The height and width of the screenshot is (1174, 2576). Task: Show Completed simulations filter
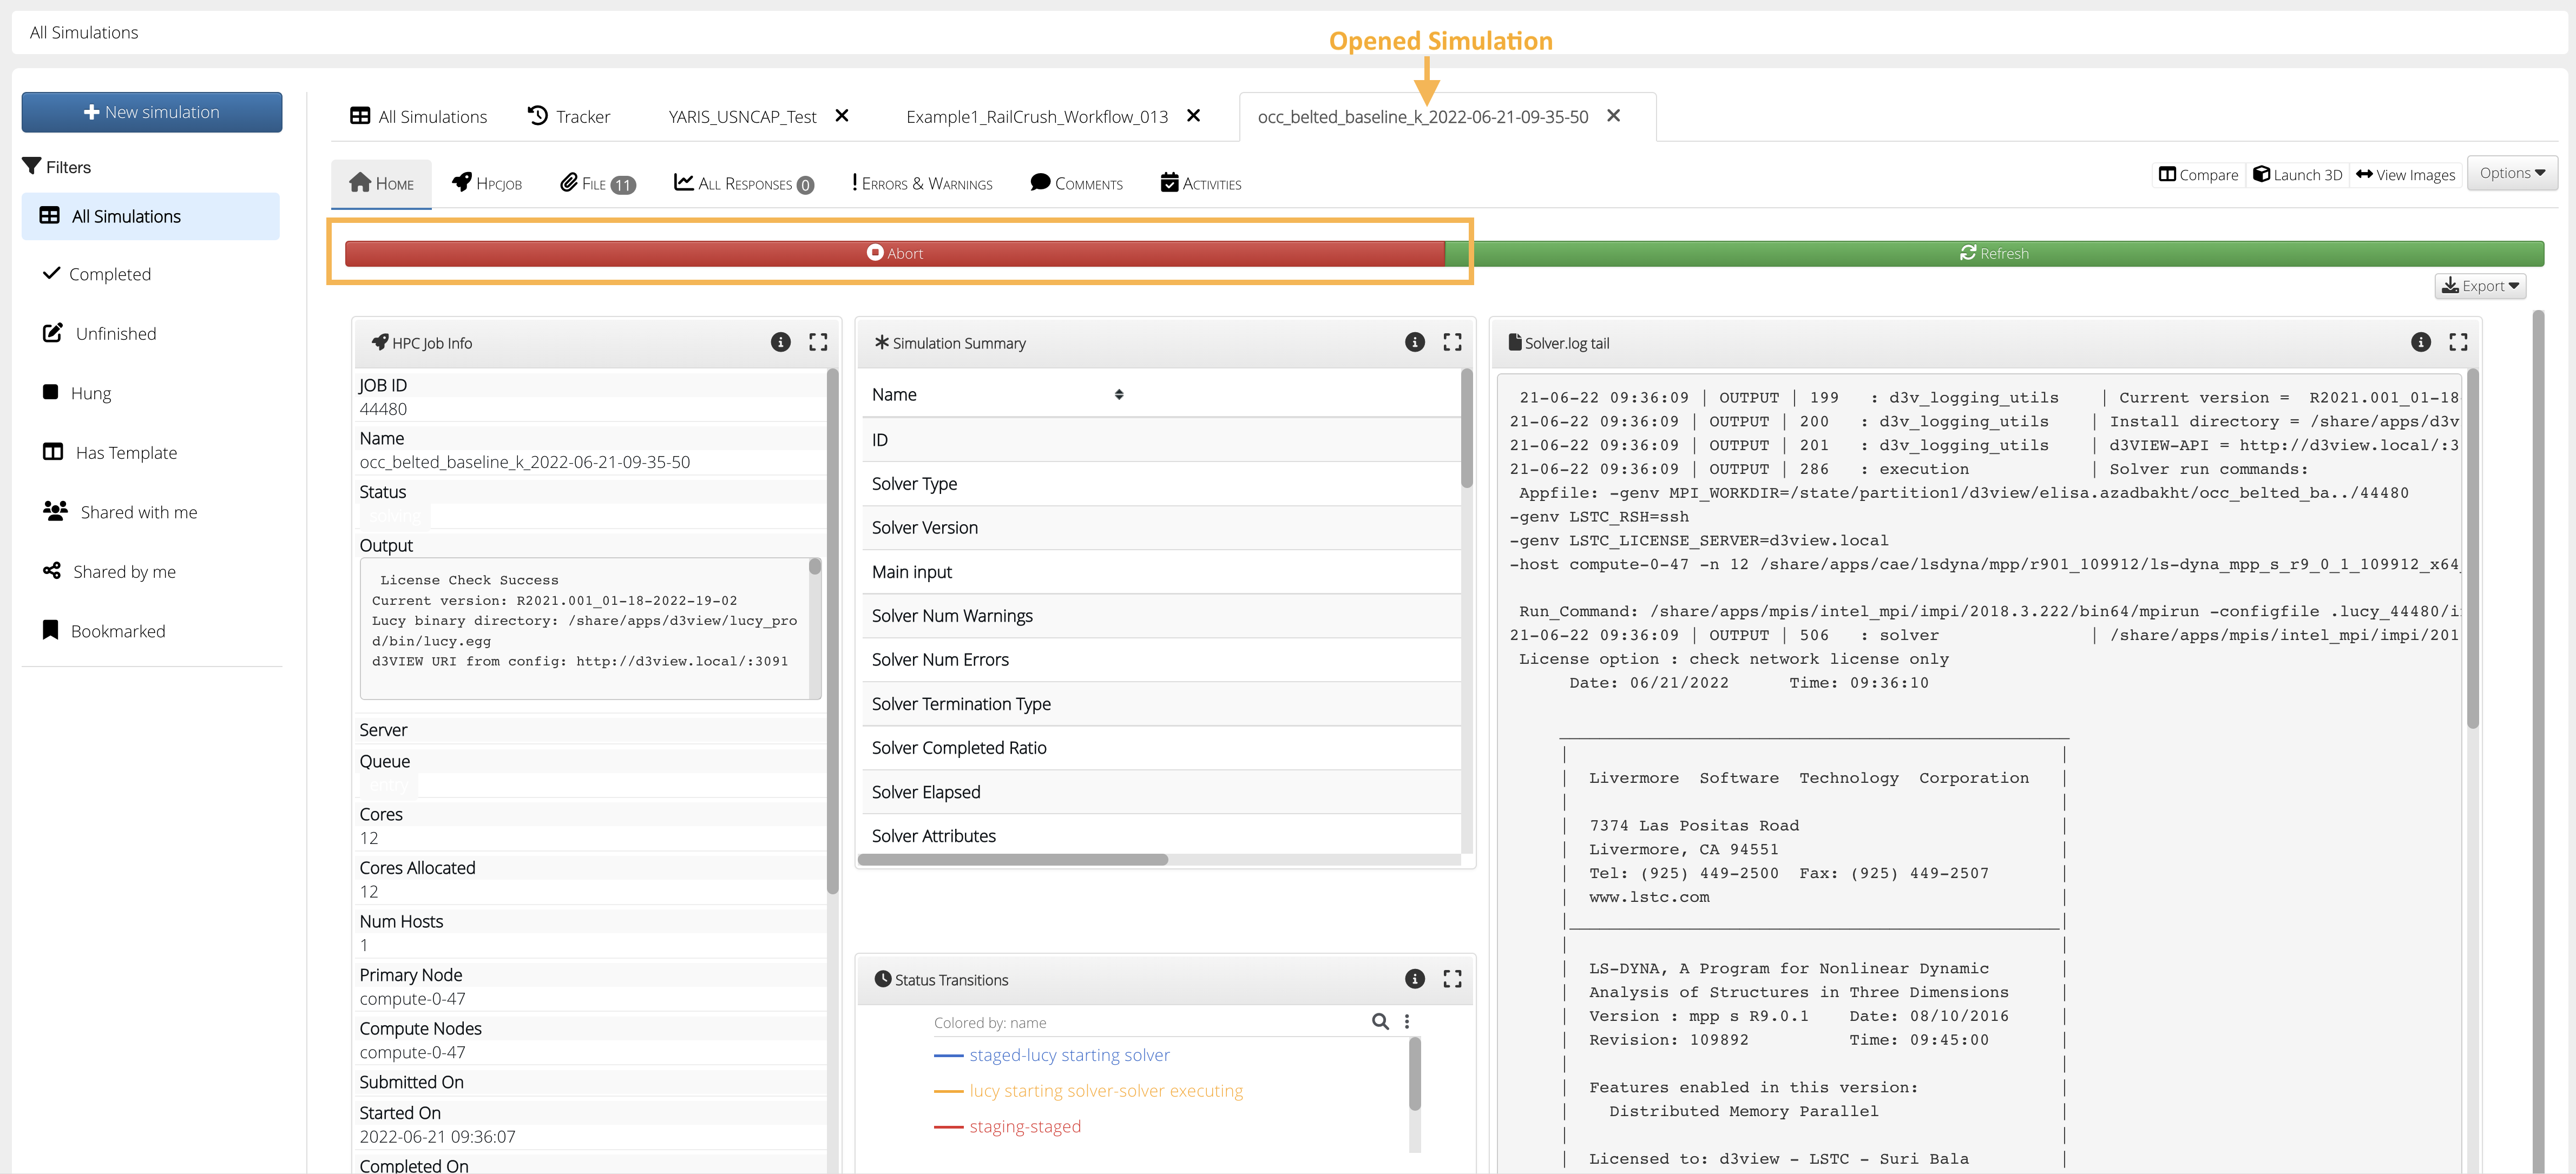point(97,274)
